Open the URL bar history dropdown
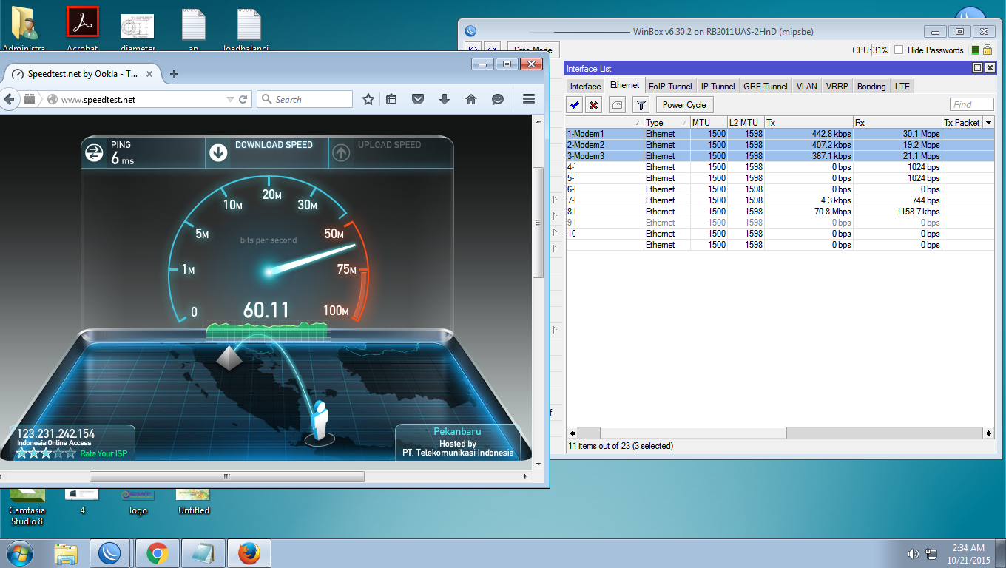 pyautogui.click(x=229, y=99)
